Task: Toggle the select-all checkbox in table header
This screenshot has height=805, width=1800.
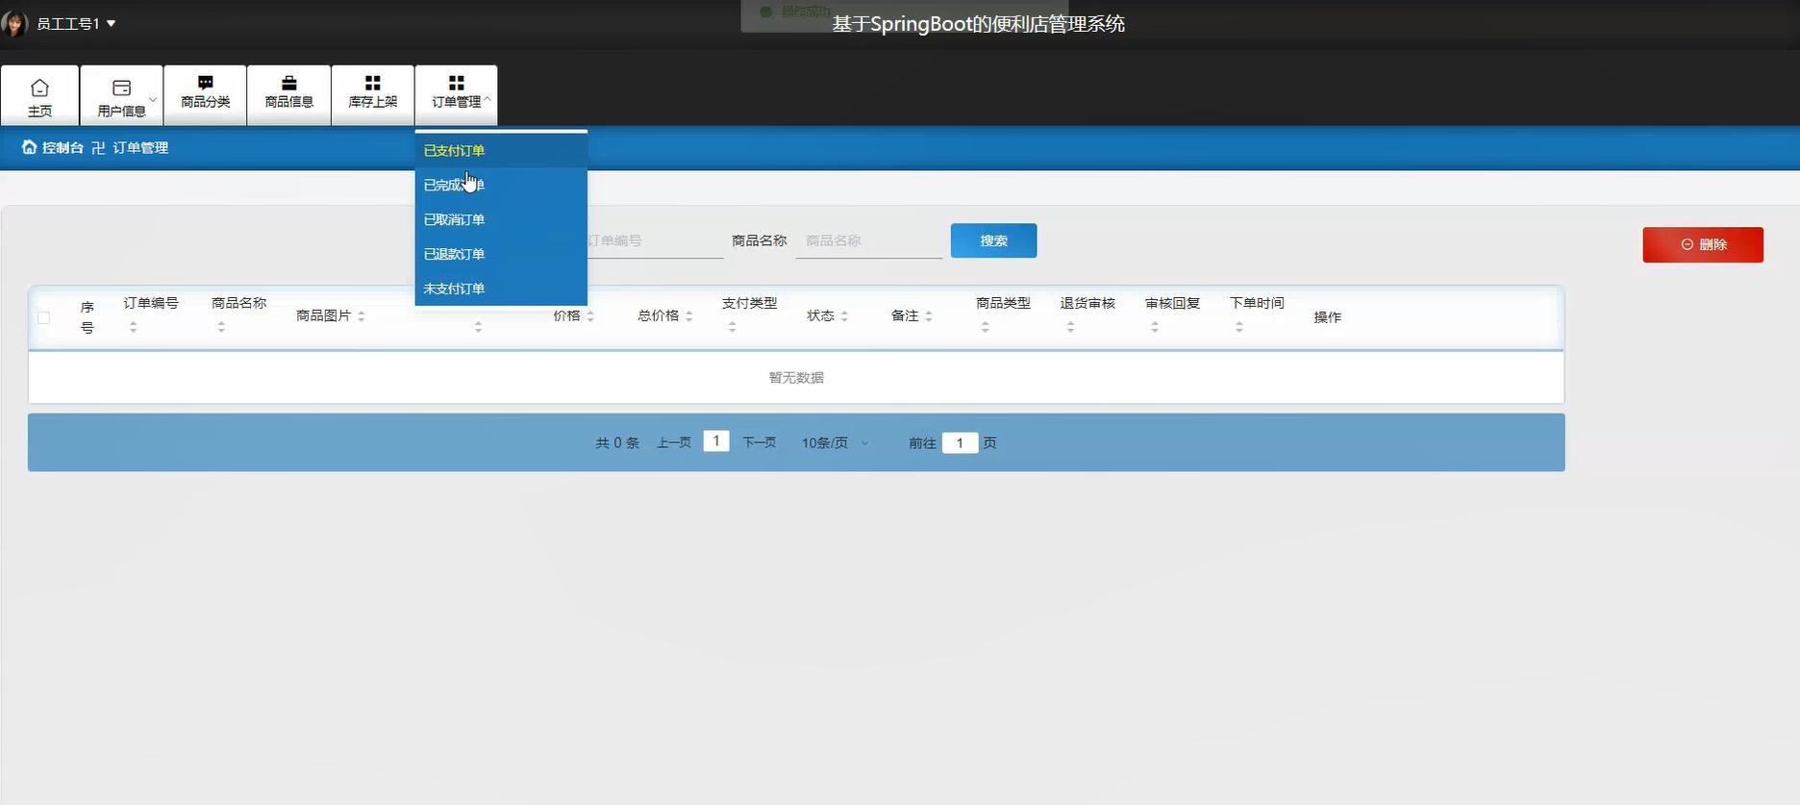Action: pyautogui.click(x=43, y=317)
